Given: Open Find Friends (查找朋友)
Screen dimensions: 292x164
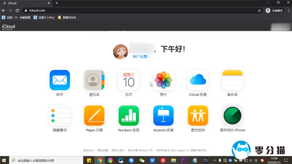Looking at the screenshot, I should (x=198, y=116).
